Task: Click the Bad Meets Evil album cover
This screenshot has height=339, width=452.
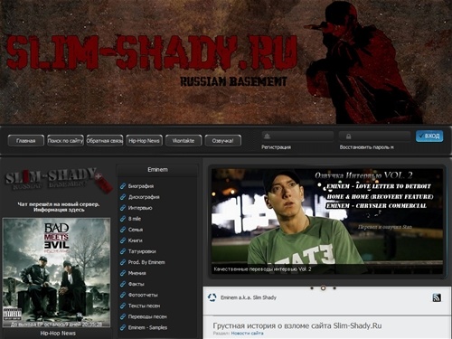Action: point(57,273)
